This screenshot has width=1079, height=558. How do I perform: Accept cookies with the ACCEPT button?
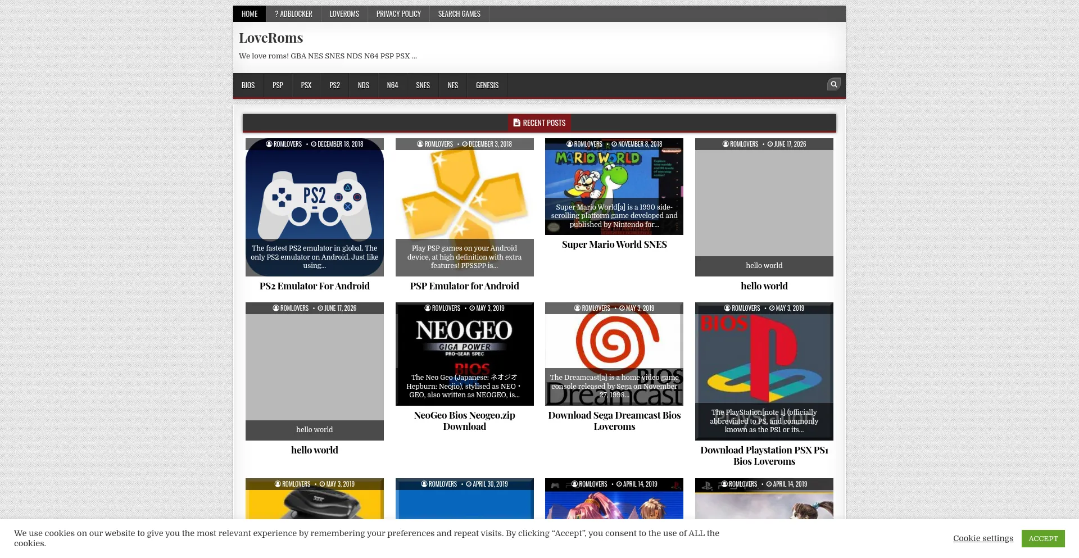(x=1043, y=538)
